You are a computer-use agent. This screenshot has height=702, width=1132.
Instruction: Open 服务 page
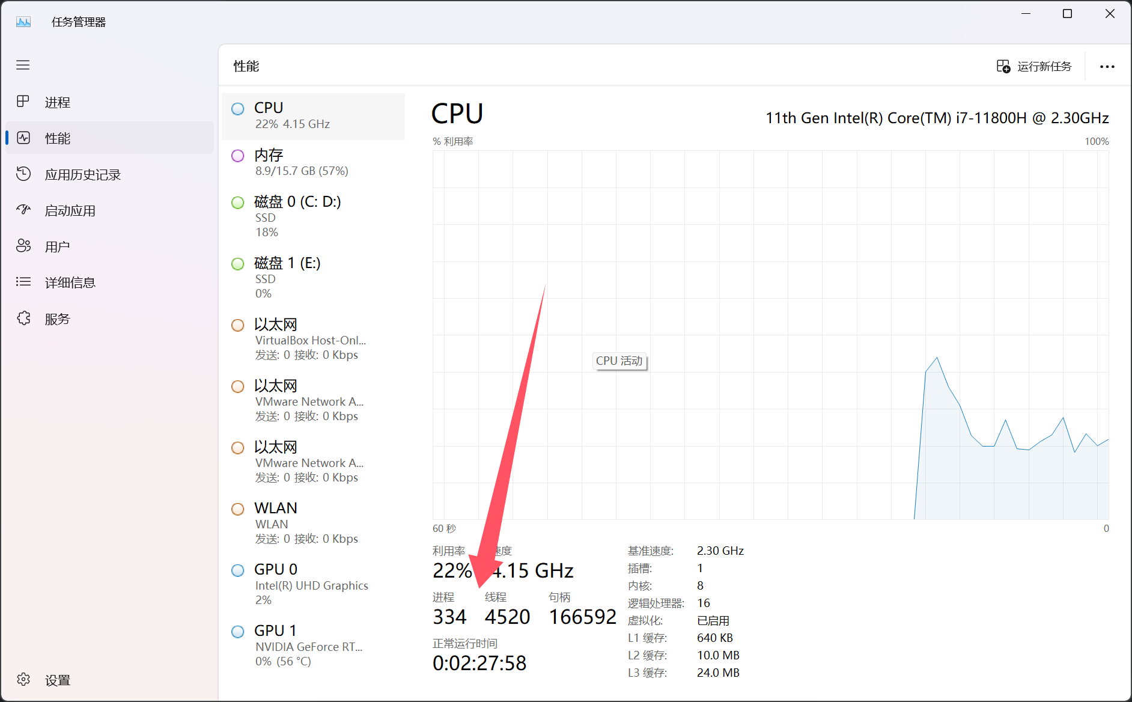[108, 319]
